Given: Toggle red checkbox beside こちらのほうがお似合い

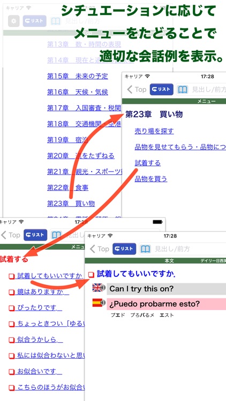Looking at the screenshot, I should tap(12, 388).
